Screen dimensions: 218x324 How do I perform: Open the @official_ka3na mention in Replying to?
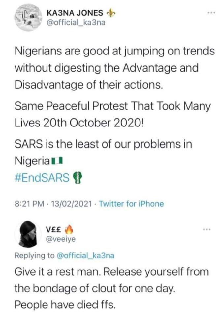pos(88,256)
